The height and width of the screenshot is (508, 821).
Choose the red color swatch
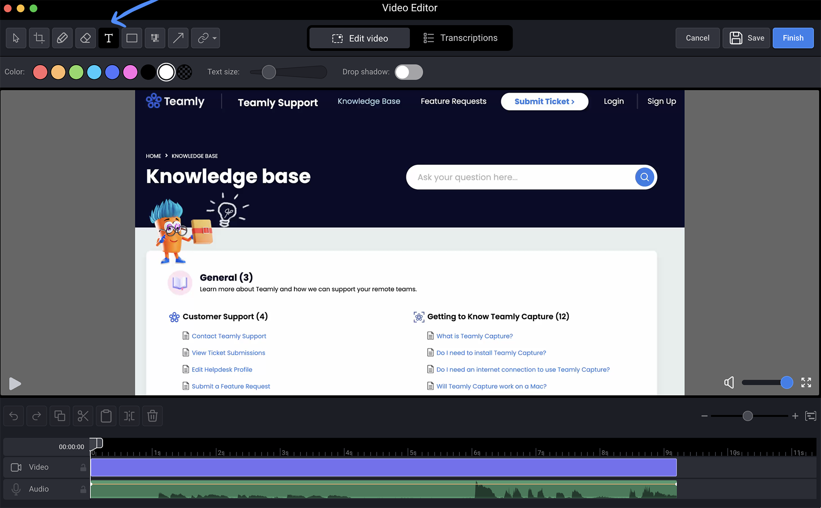(40, 72)
